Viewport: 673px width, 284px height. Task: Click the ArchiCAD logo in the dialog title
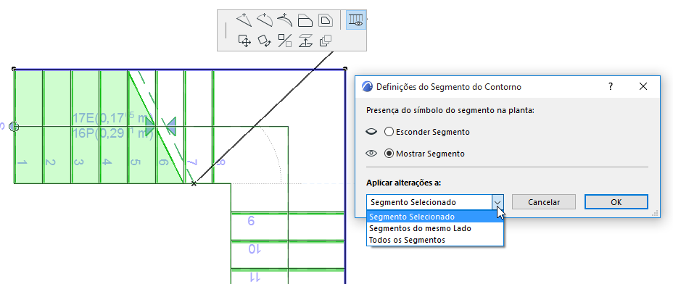click(368, 87)
